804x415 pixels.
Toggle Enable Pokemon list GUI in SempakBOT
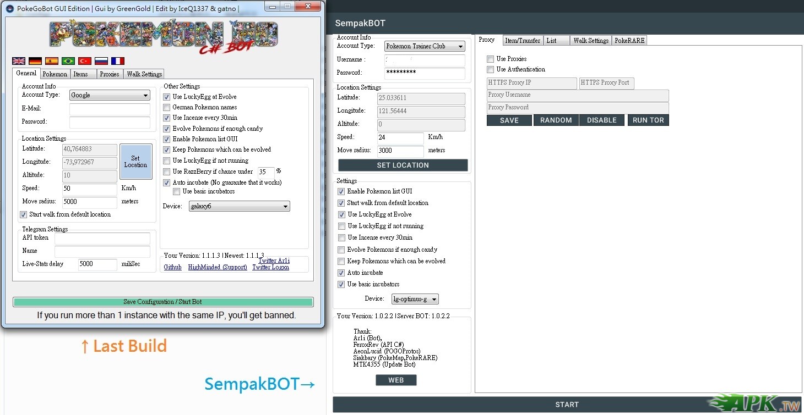(341, 191)
